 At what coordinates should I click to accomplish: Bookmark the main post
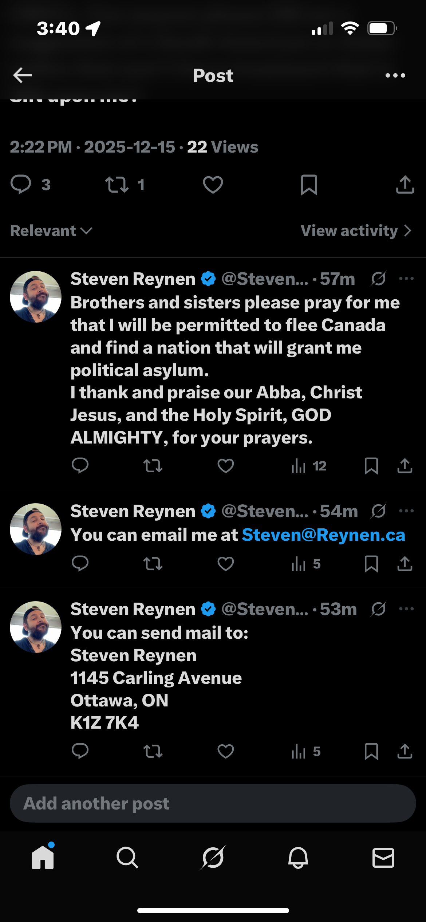309,185
